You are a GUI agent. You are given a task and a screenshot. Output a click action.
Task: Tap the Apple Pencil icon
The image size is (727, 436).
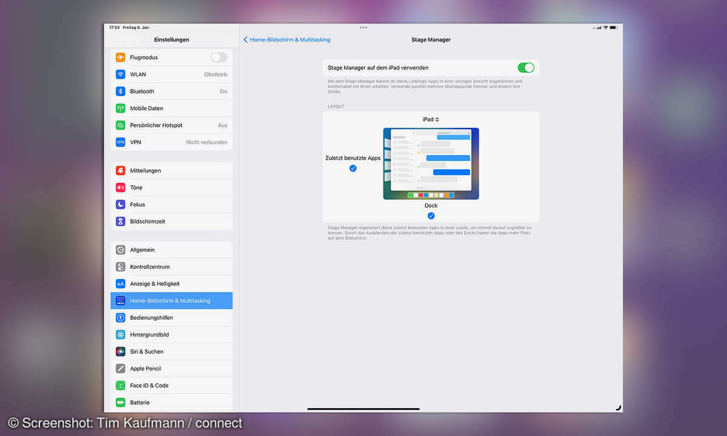point(121,369)
